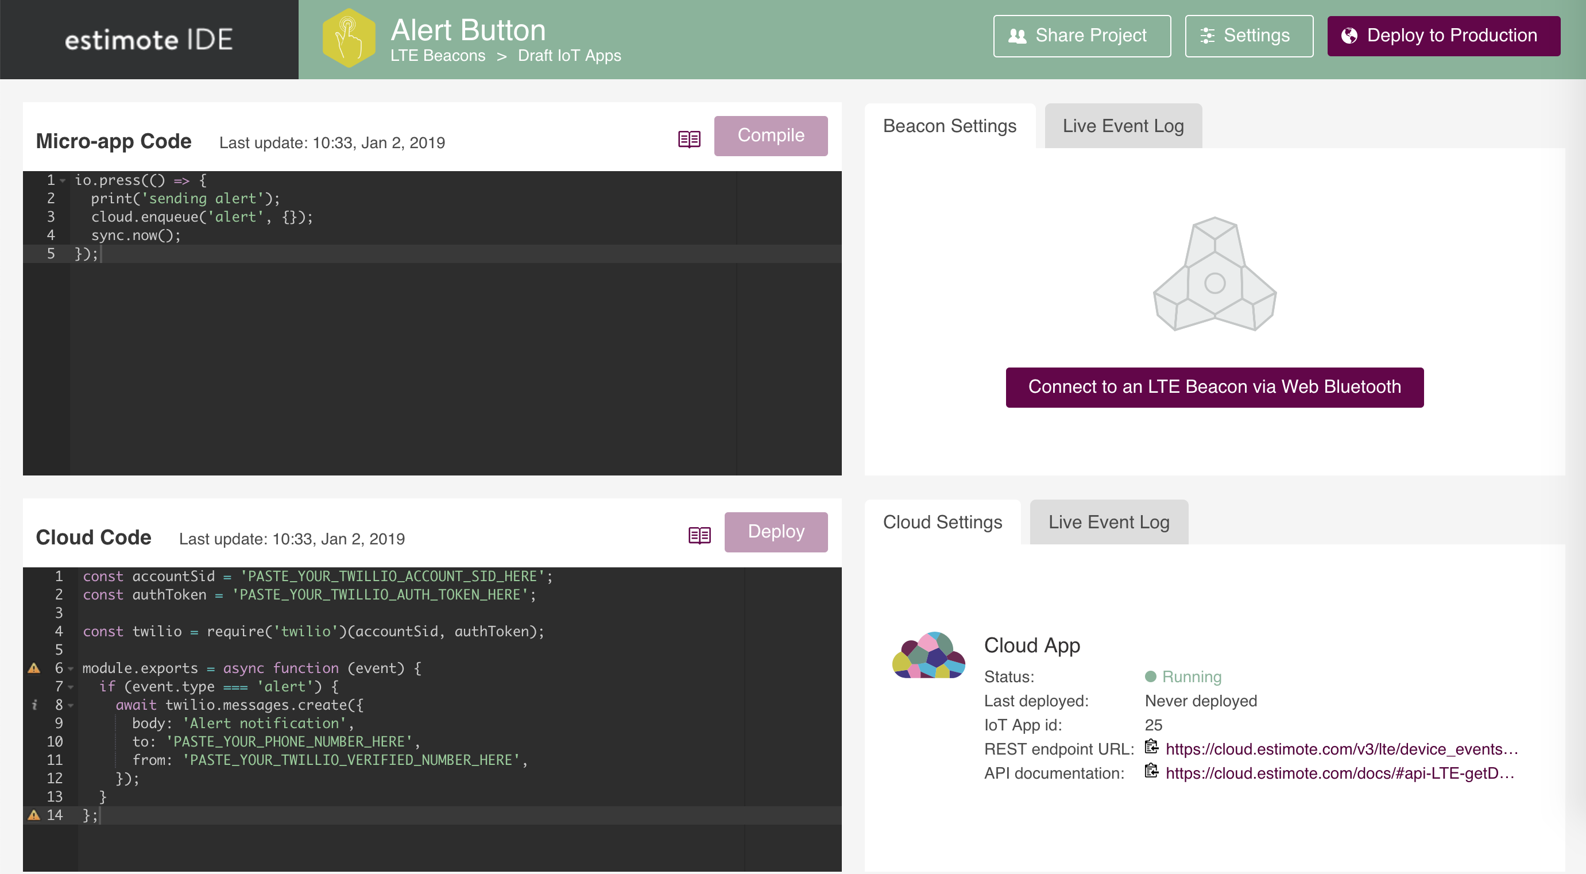Click the Cloud Code heading

[94, 537]
